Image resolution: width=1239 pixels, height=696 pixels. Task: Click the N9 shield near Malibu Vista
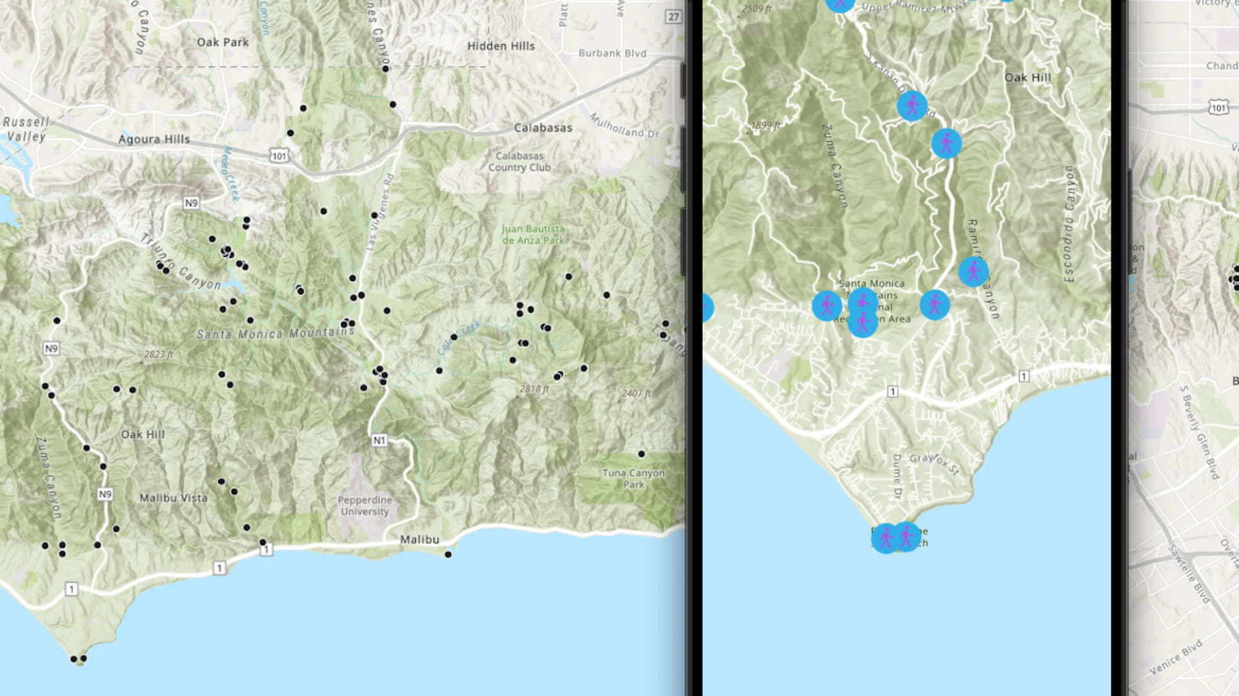pyautogui.click(x=105, y=494)
